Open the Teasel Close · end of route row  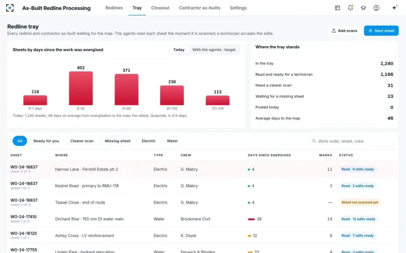203,202
